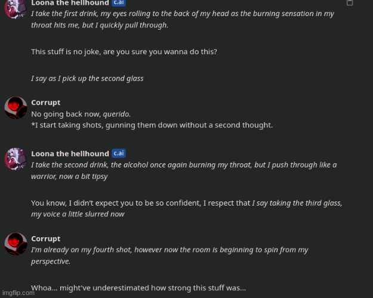Click the Loona the hellhound name above second drink text
The image size is (373, 298).
click(x=70, y=154)
